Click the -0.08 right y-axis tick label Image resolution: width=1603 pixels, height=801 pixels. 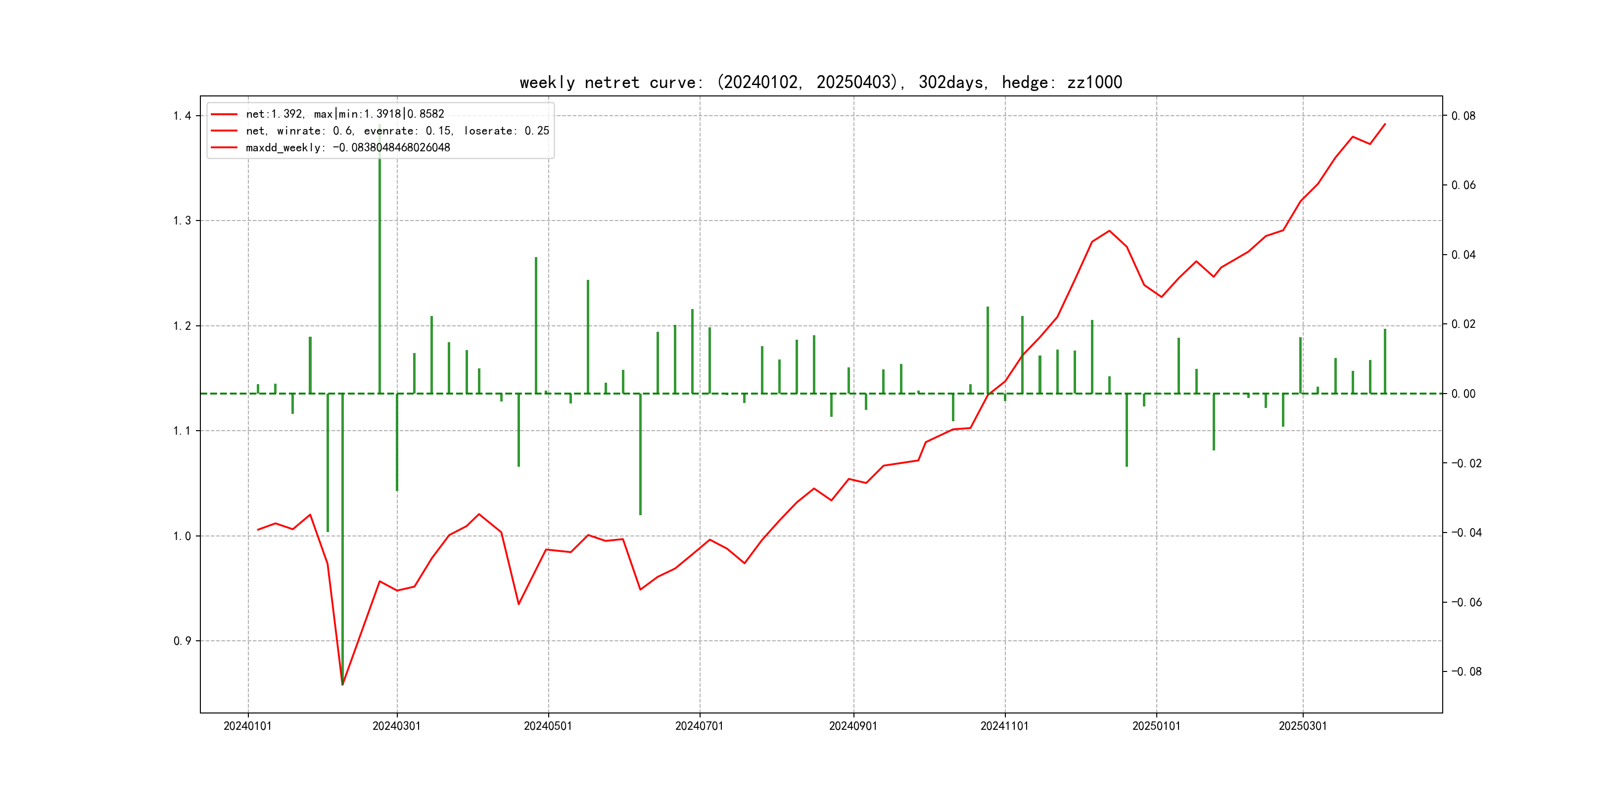click(x=1466, y=671)
